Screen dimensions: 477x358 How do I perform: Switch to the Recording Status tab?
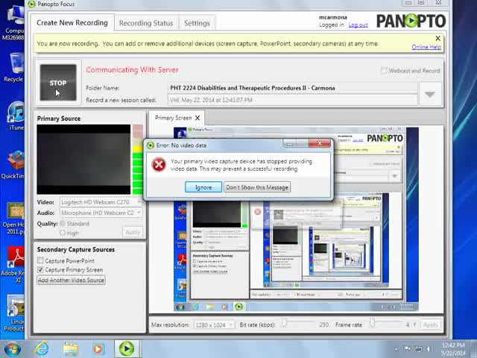pyautogui.click(x=146, y=23)
